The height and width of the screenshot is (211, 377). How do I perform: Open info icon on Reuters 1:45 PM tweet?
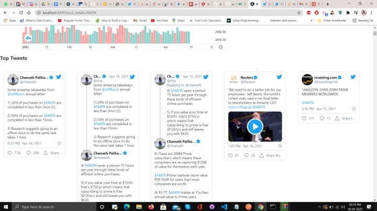pos(280,146)
